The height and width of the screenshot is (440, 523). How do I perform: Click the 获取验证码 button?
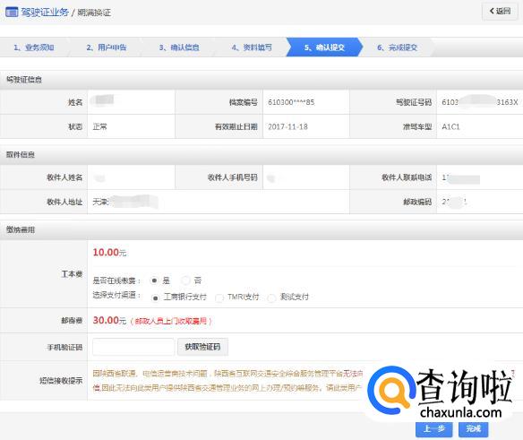click(x=202, y=347)
